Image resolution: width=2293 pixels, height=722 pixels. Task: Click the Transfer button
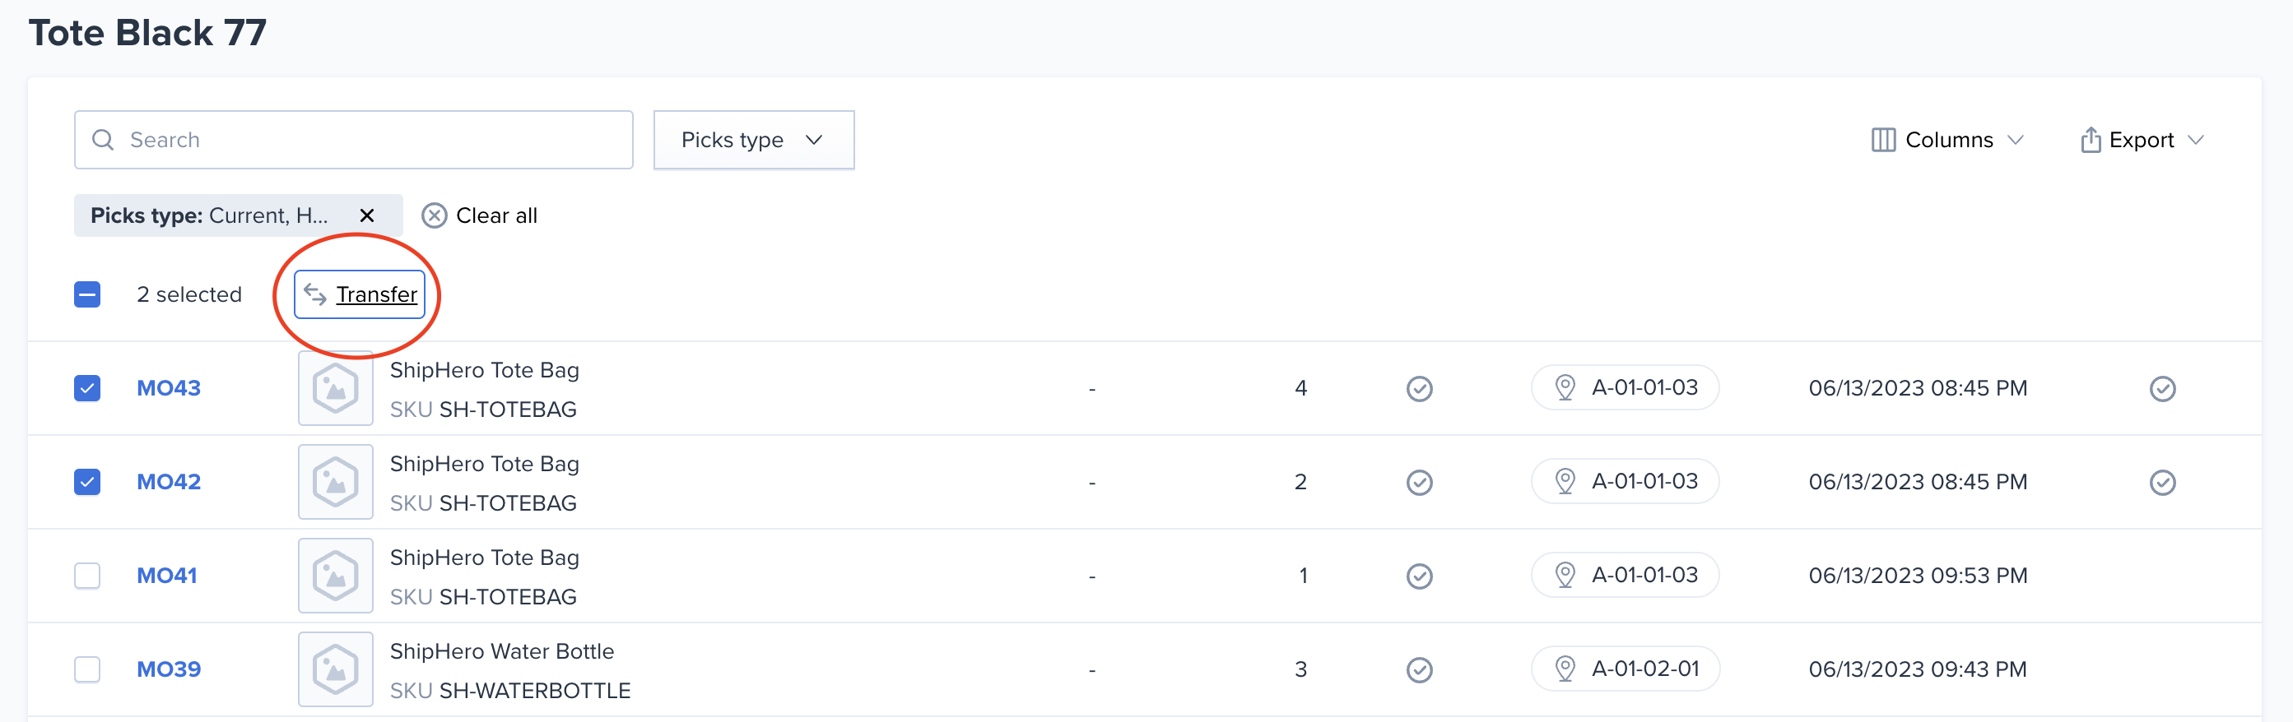(360, 294)
